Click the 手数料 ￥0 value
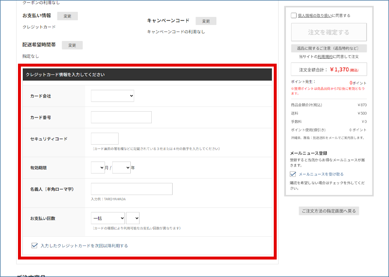Screen dimensions: 389x277 [364, 122]
